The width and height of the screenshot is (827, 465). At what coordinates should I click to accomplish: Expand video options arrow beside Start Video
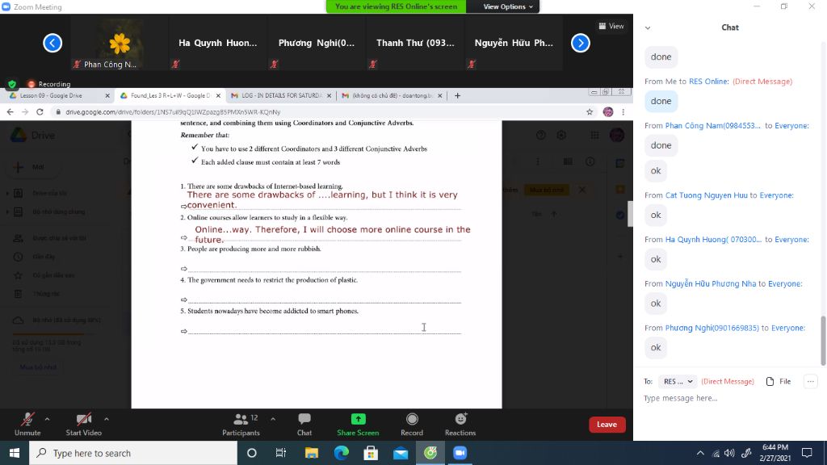[107, 419]
